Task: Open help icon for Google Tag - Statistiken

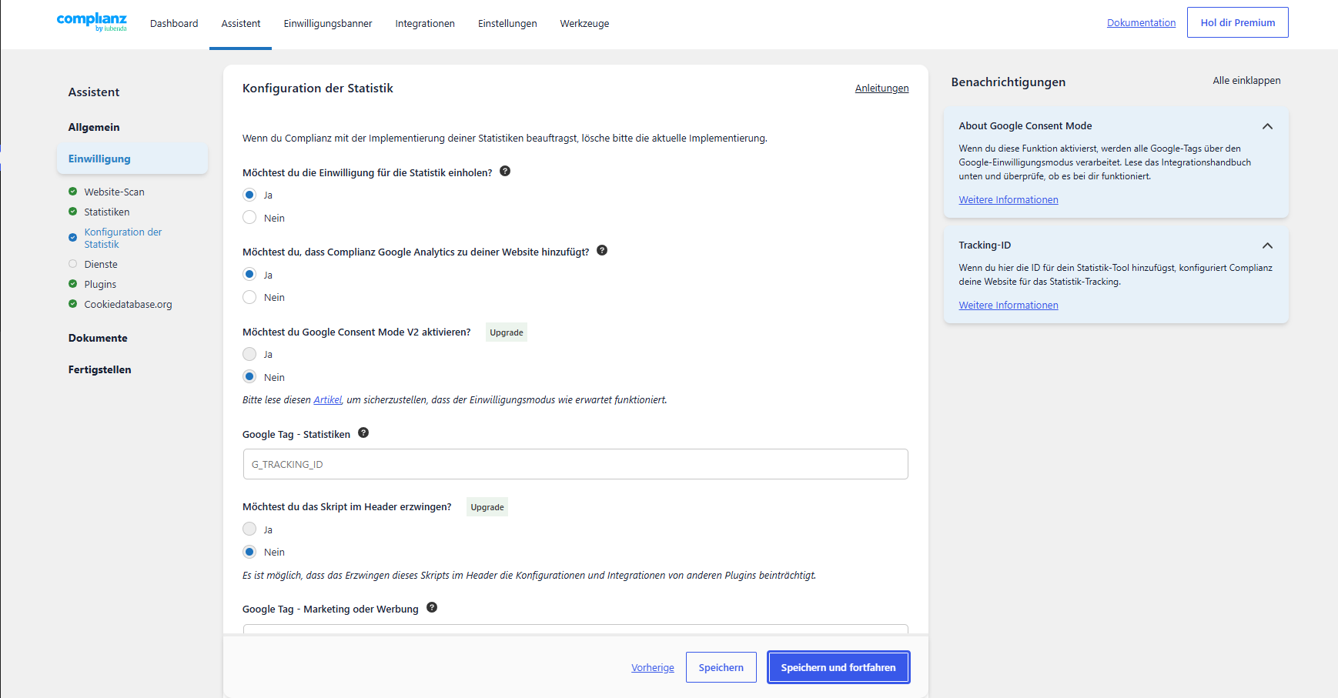Action: point(363,432)
